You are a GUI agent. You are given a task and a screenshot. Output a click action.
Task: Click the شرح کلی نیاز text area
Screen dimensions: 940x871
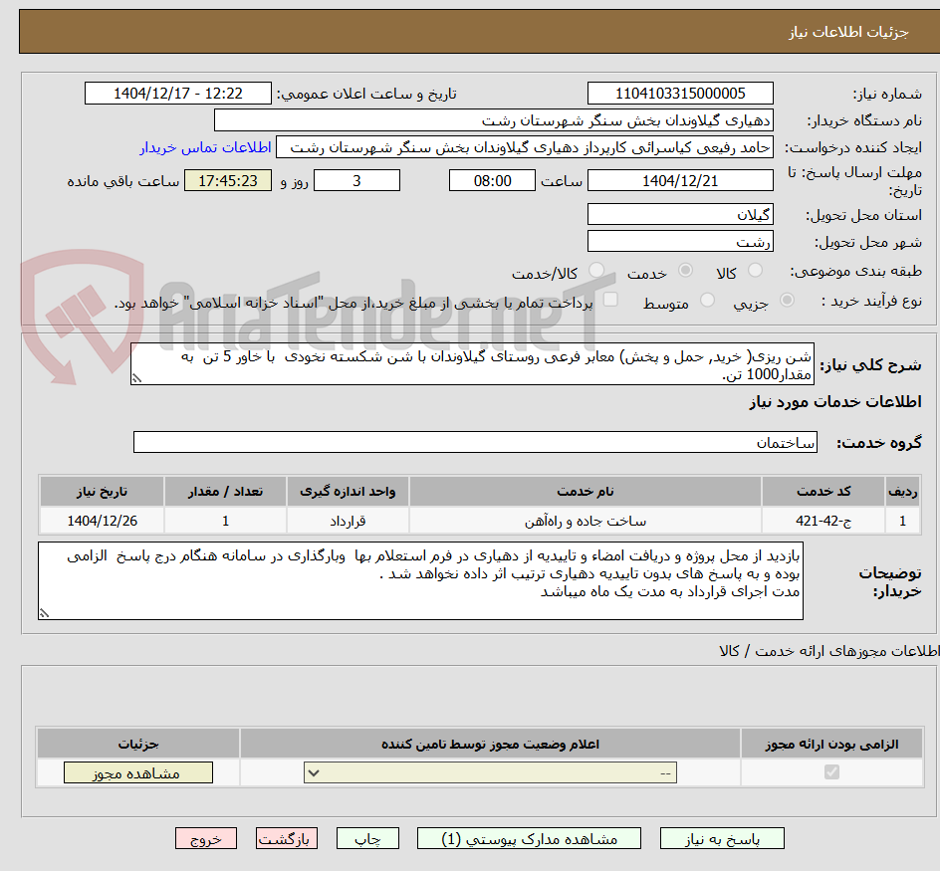click(x=472, y=364)
